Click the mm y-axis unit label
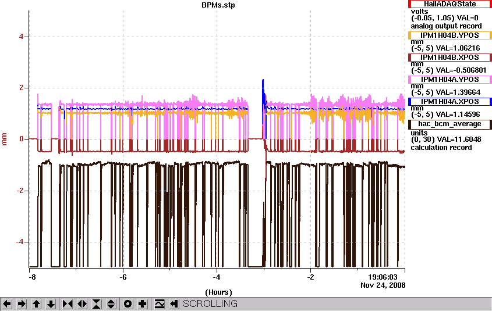The height and width of the screenshot is (311, 492). (x=5, y=139)
